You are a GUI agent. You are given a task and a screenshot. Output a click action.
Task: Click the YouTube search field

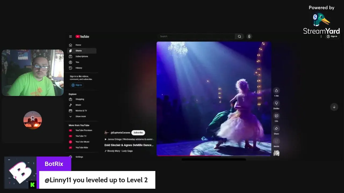point(196,36)
